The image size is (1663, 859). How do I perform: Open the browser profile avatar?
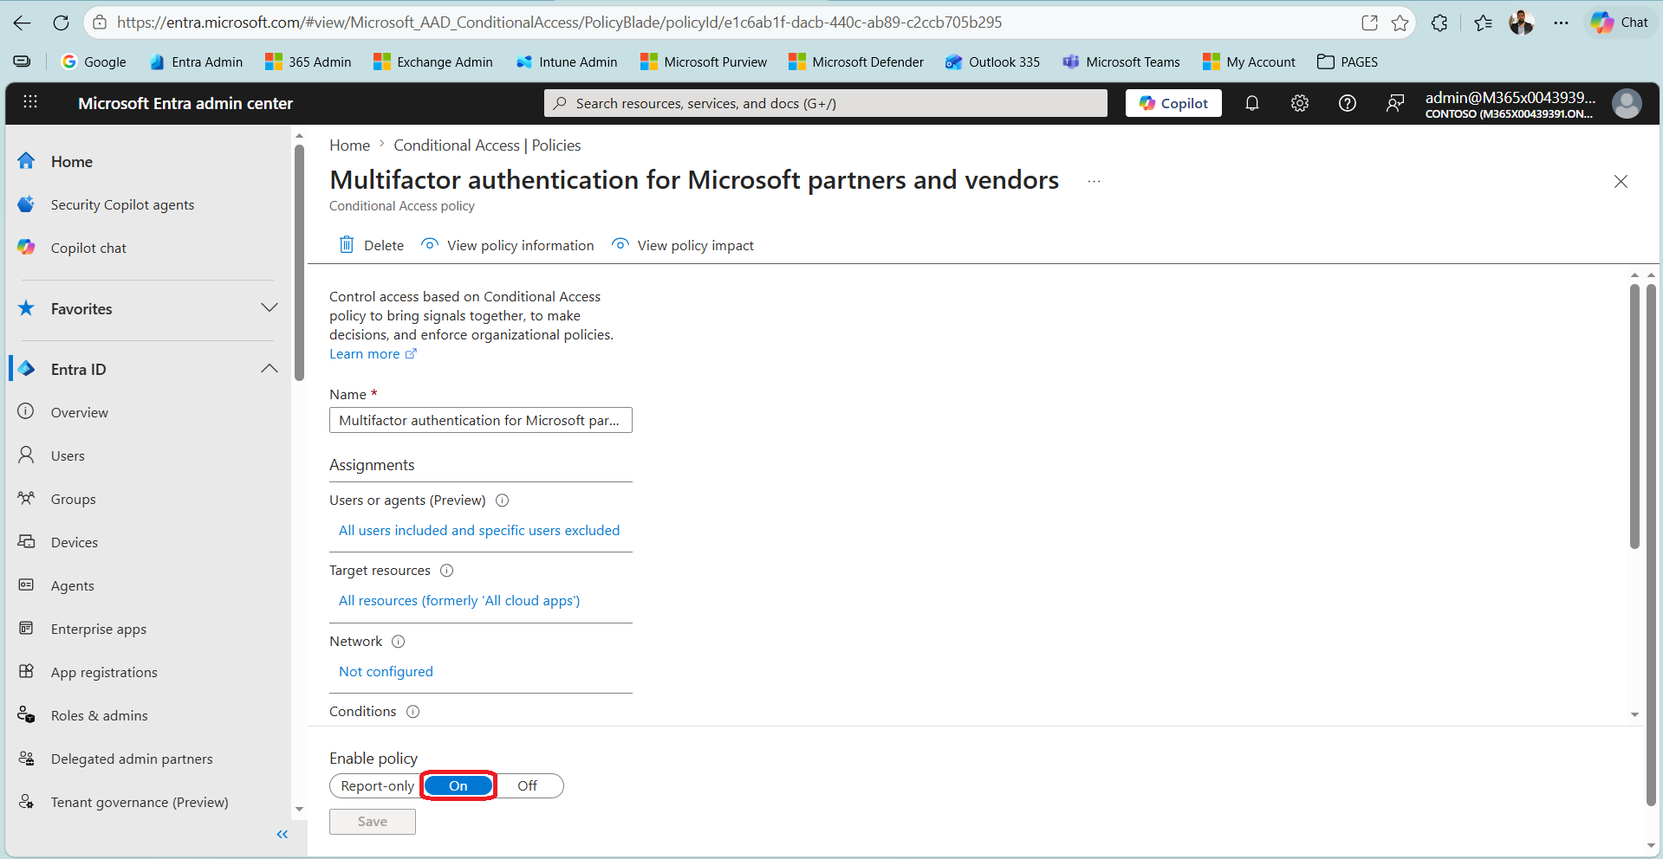[1521, 23]
